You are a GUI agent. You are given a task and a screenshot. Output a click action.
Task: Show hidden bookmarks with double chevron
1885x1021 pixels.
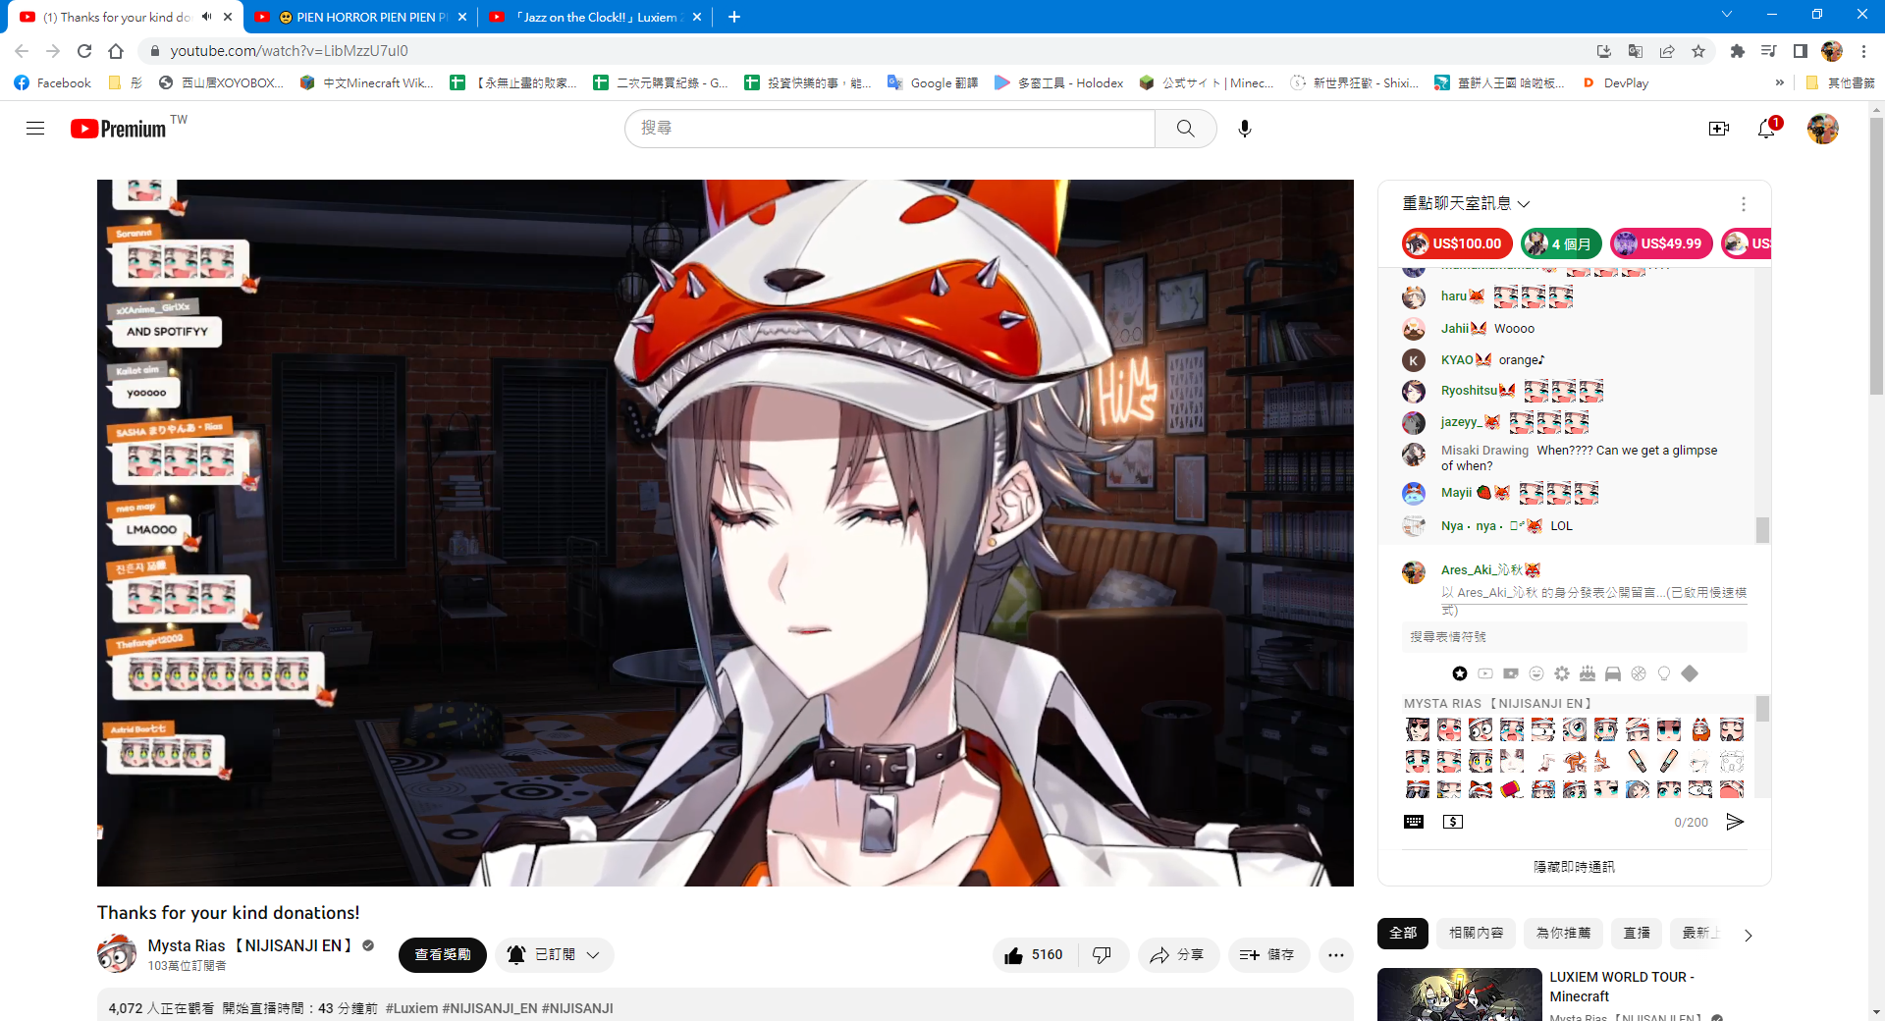click(1780, 83)
